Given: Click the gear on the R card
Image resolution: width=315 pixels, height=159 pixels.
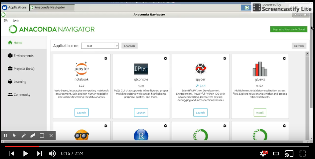Looking at the screenshot, I should [165, 126].
